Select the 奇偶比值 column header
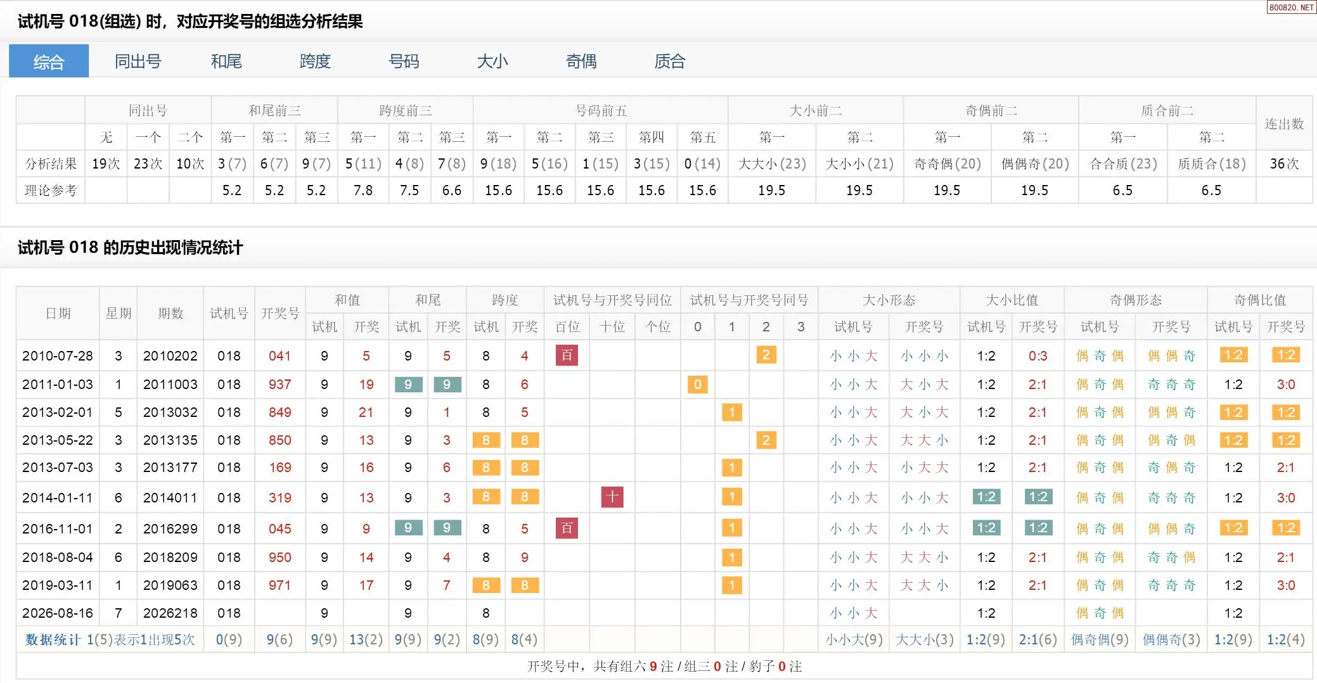 pos(1260,300)
